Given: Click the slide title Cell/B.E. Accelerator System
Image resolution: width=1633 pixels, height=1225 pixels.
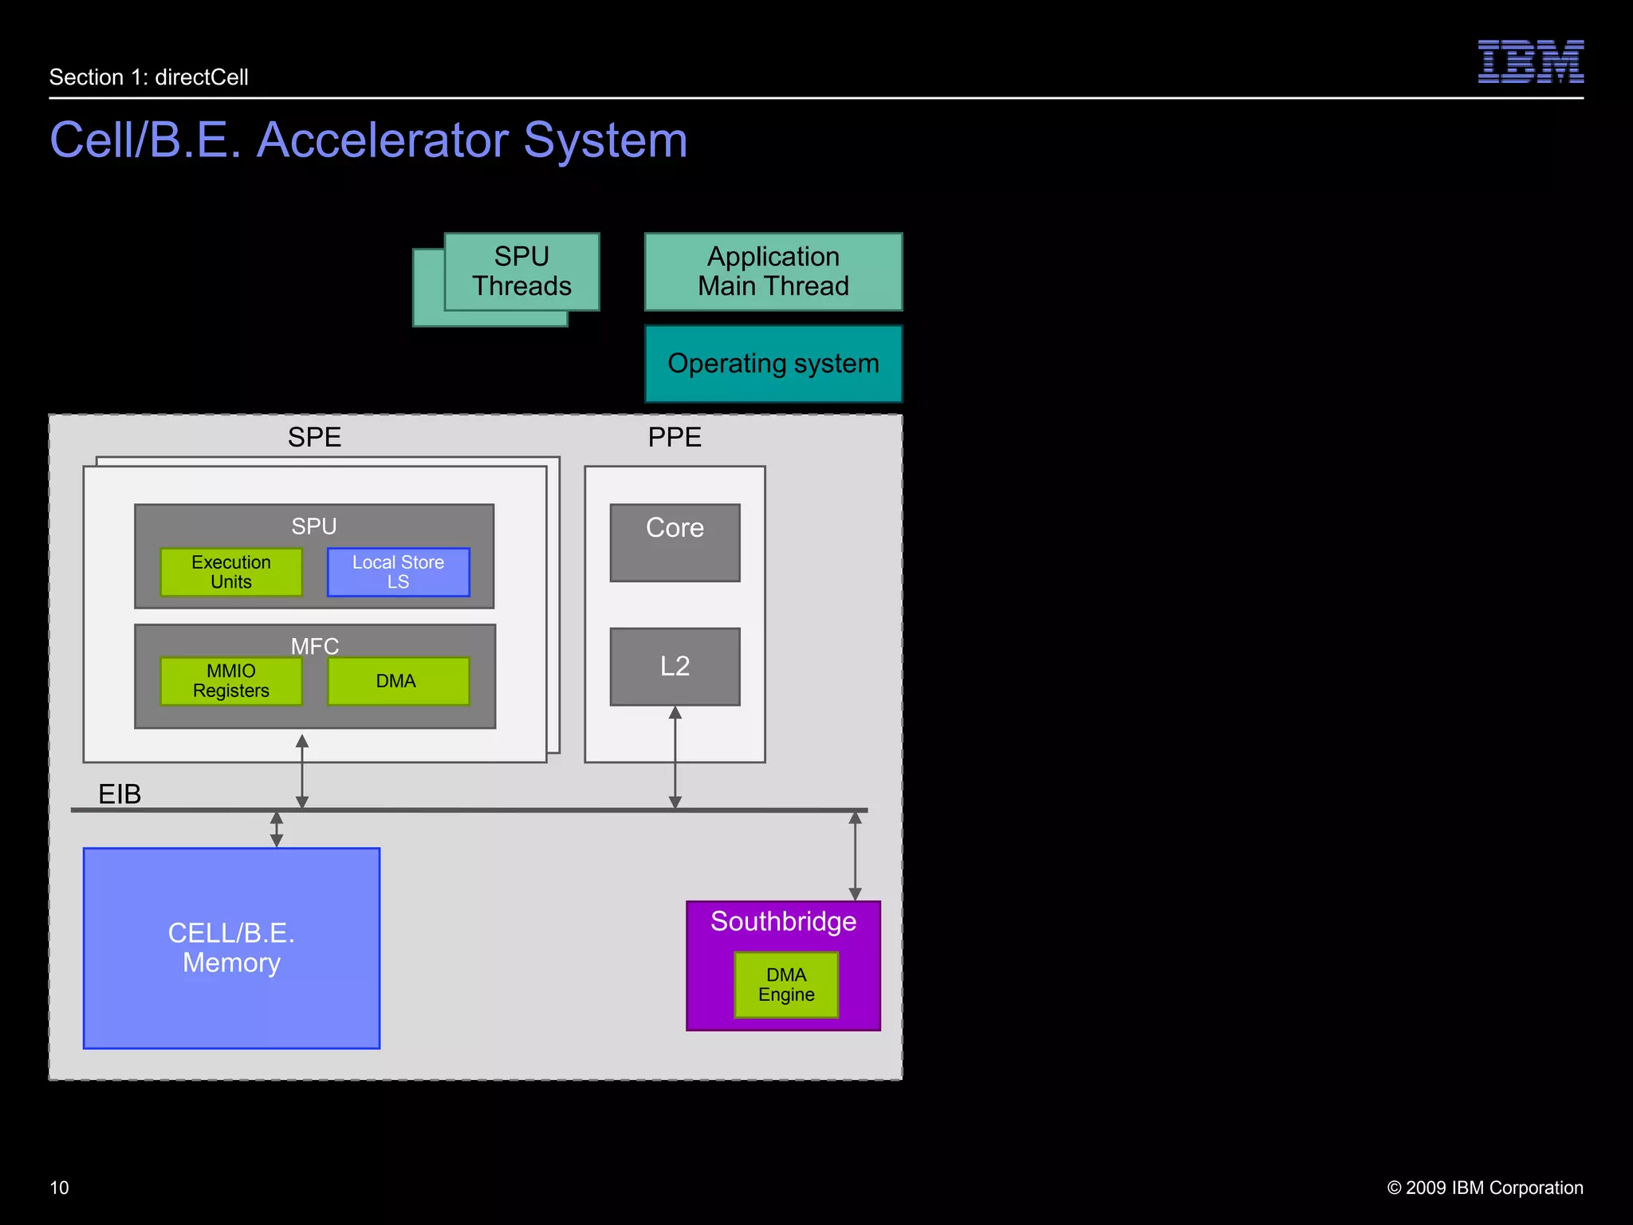Looking at the screenshot, I should tap(368, 140).
